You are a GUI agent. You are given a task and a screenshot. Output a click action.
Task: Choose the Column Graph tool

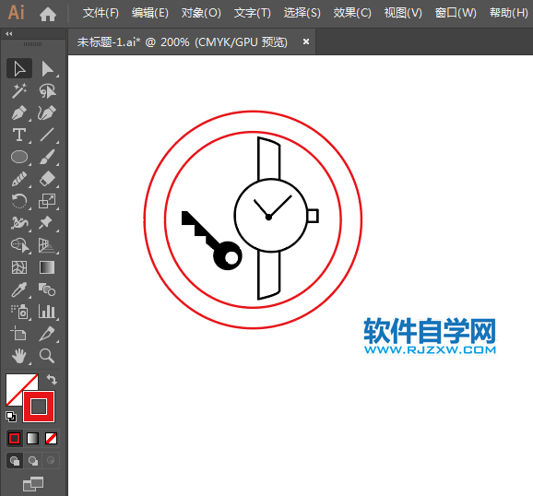[47, 312]
